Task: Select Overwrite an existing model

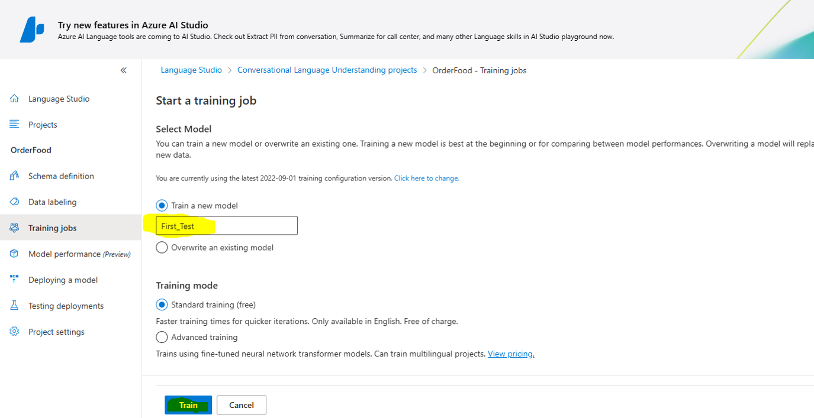Action: [x=162, y=247]
